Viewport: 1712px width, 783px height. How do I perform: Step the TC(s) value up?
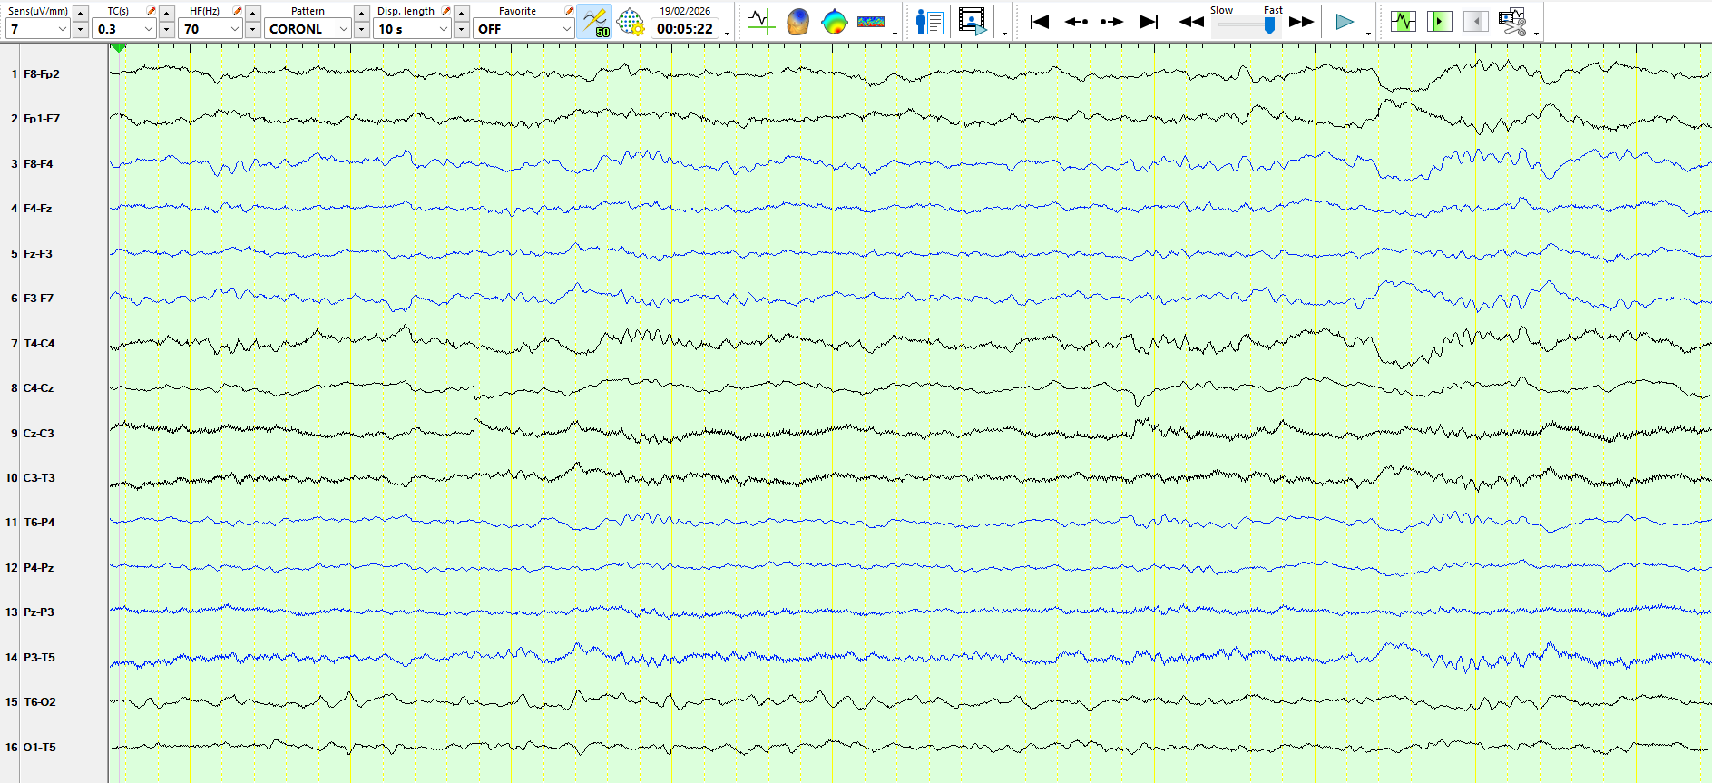[167, 13]
